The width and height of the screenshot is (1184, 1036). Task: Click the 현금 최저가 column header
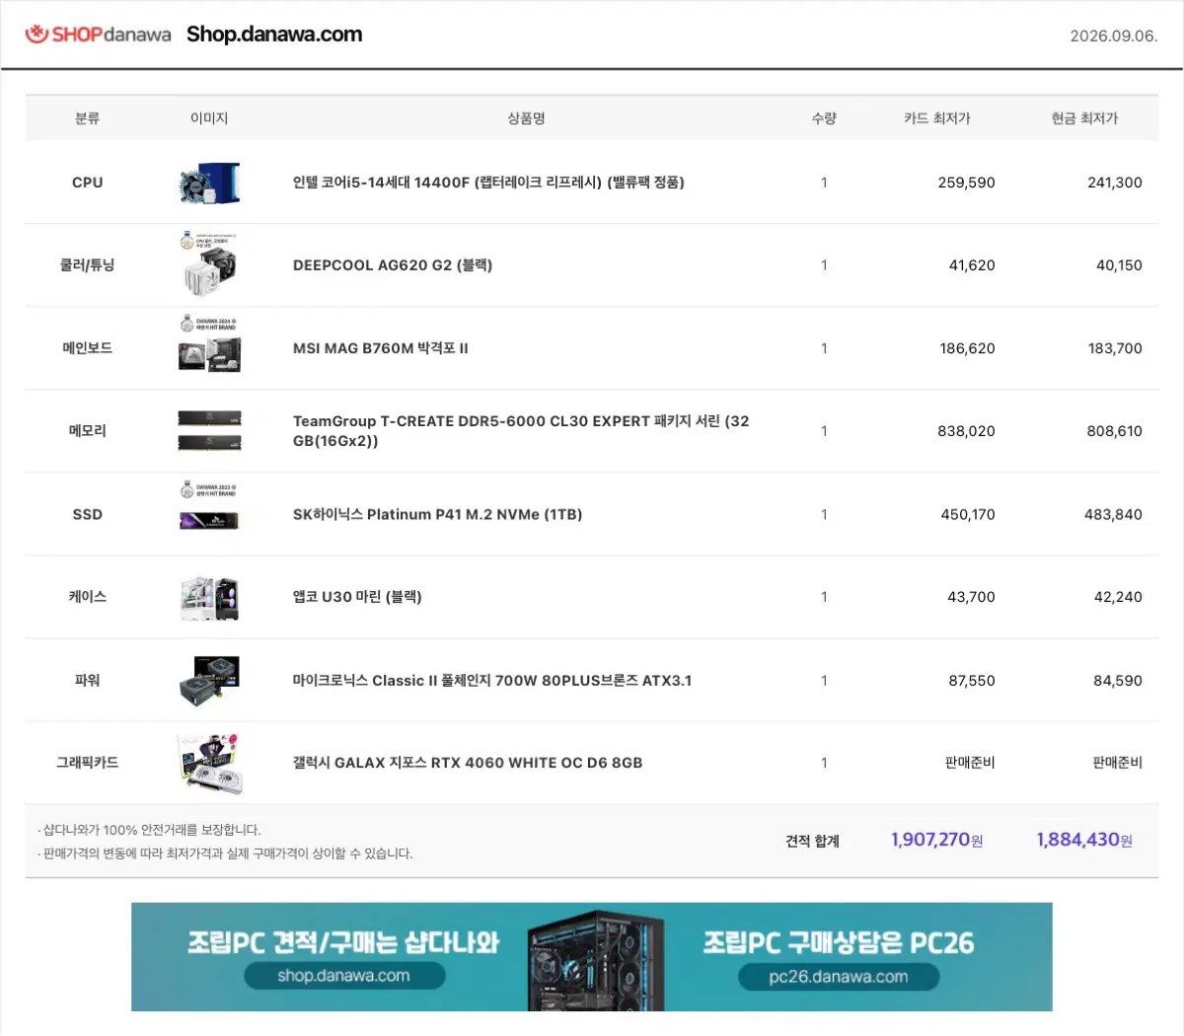pyautogui.click(x=1084, y=118)
